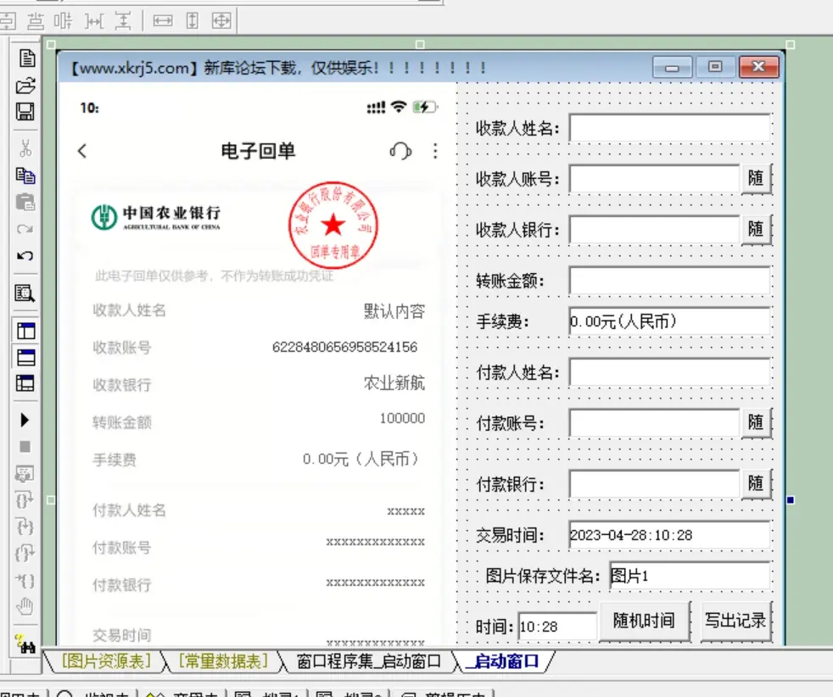The height and width of the screenshot is (697, 833).
Task: Click 随 button beside 收款人账号
Action: coord(756,178)
